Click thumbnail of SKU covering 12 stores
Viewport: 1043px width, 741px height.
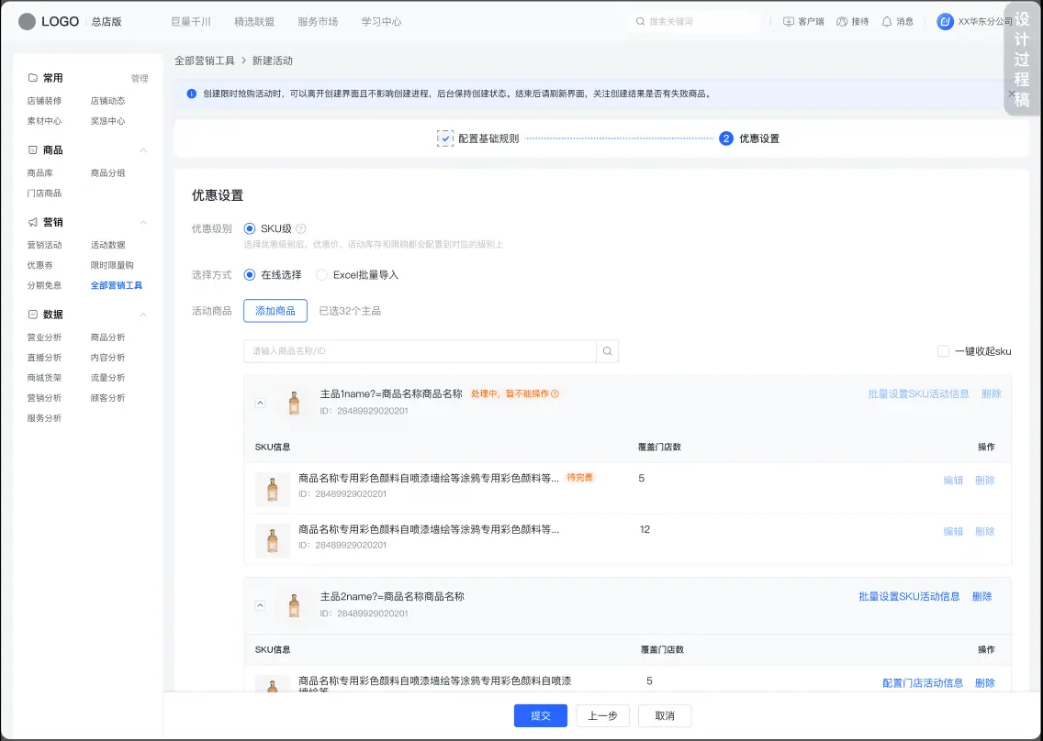pyautogui.click(x=272, y=540)
